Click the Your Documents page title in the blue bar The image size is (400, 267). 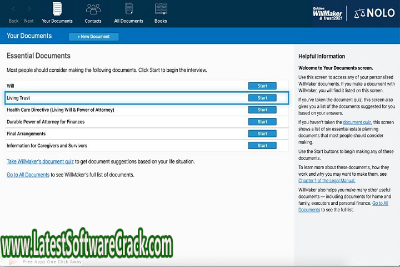[x=29, y=36]
